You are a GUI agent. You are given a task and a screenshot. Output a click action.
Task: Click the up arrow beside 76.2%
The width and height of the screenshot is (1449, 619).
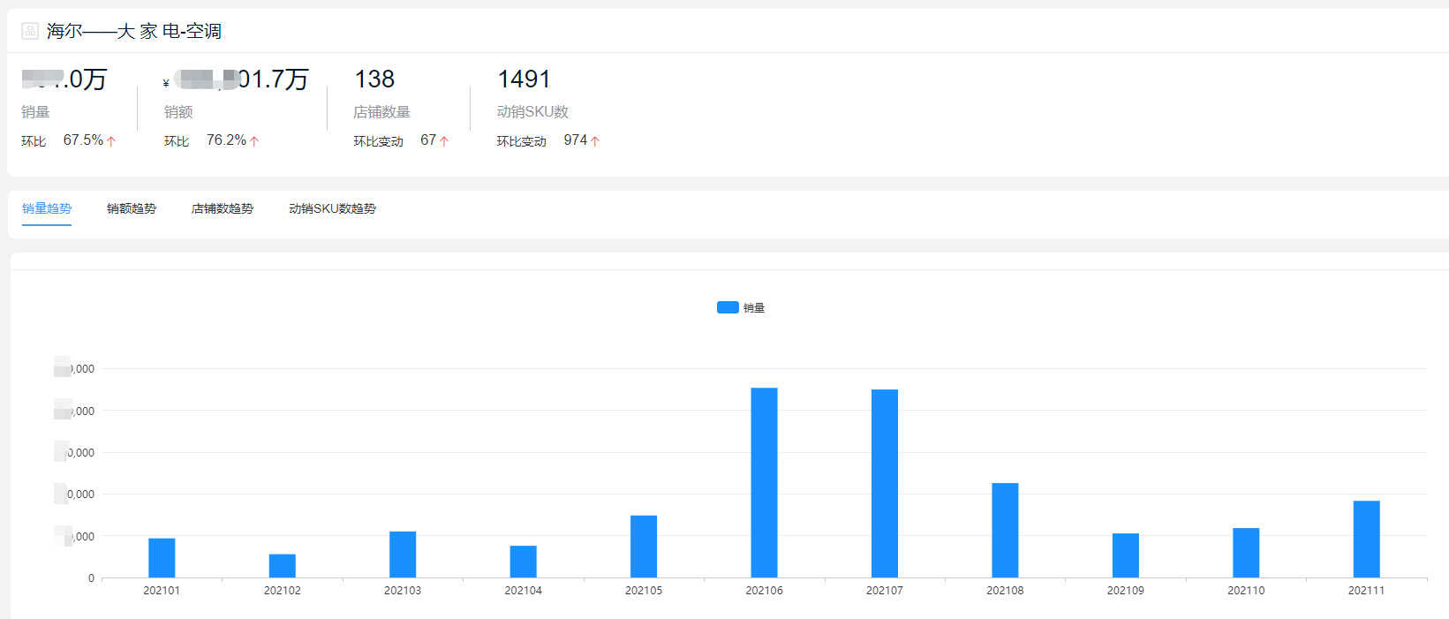[254, 141]
